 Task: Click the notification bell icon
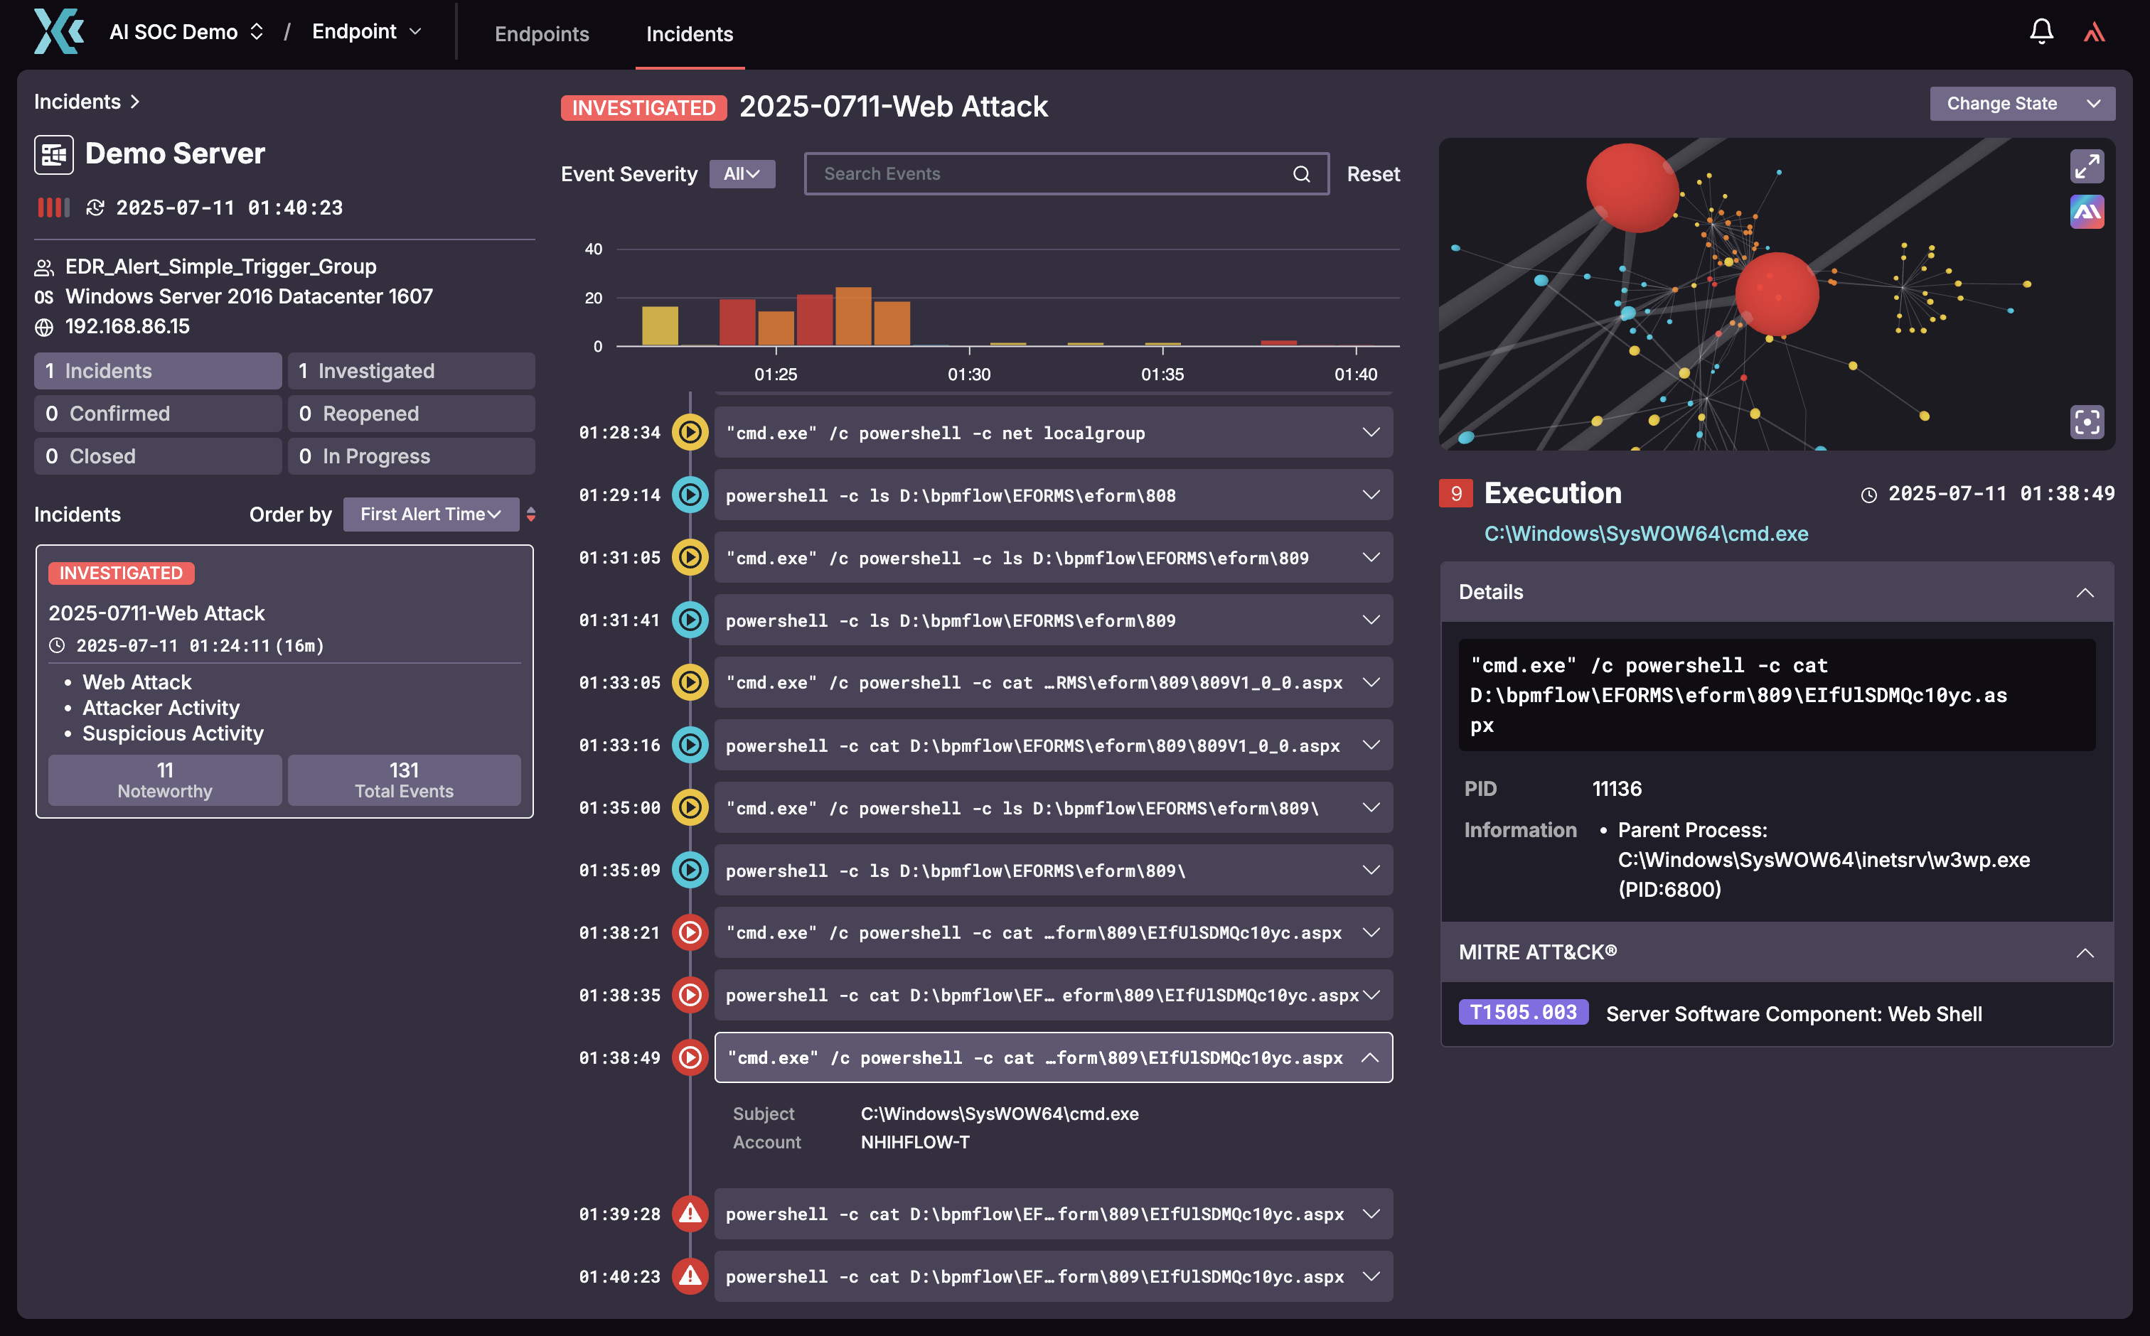click(x=2041, y=32)
